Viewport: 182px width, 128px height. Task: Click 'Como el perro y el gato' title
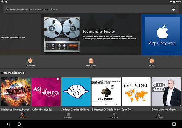click(164, 110)
